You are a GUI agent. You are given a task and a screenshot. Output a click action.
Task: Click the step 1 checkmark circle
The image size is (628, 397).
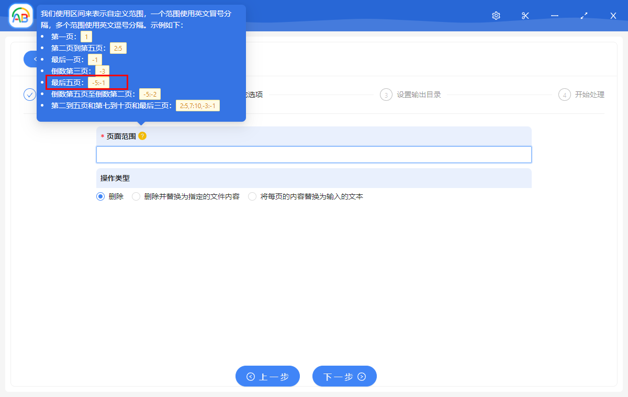[x=30, y=95]
